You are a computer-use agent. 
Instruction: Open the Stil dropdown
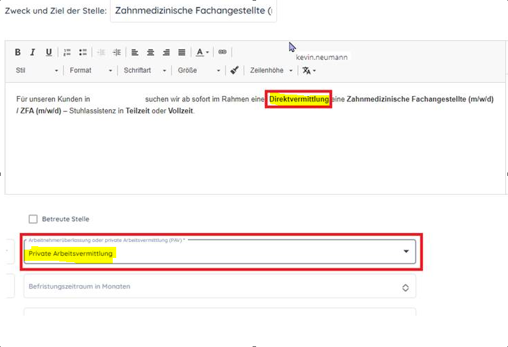37,70
